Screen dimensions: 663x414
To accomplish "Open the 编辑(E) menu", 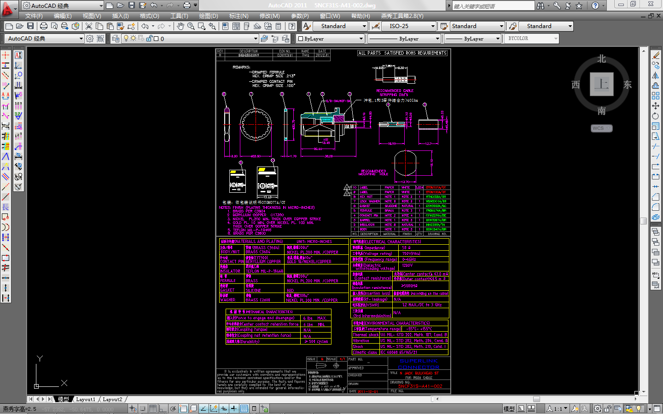I will point(63,16).
